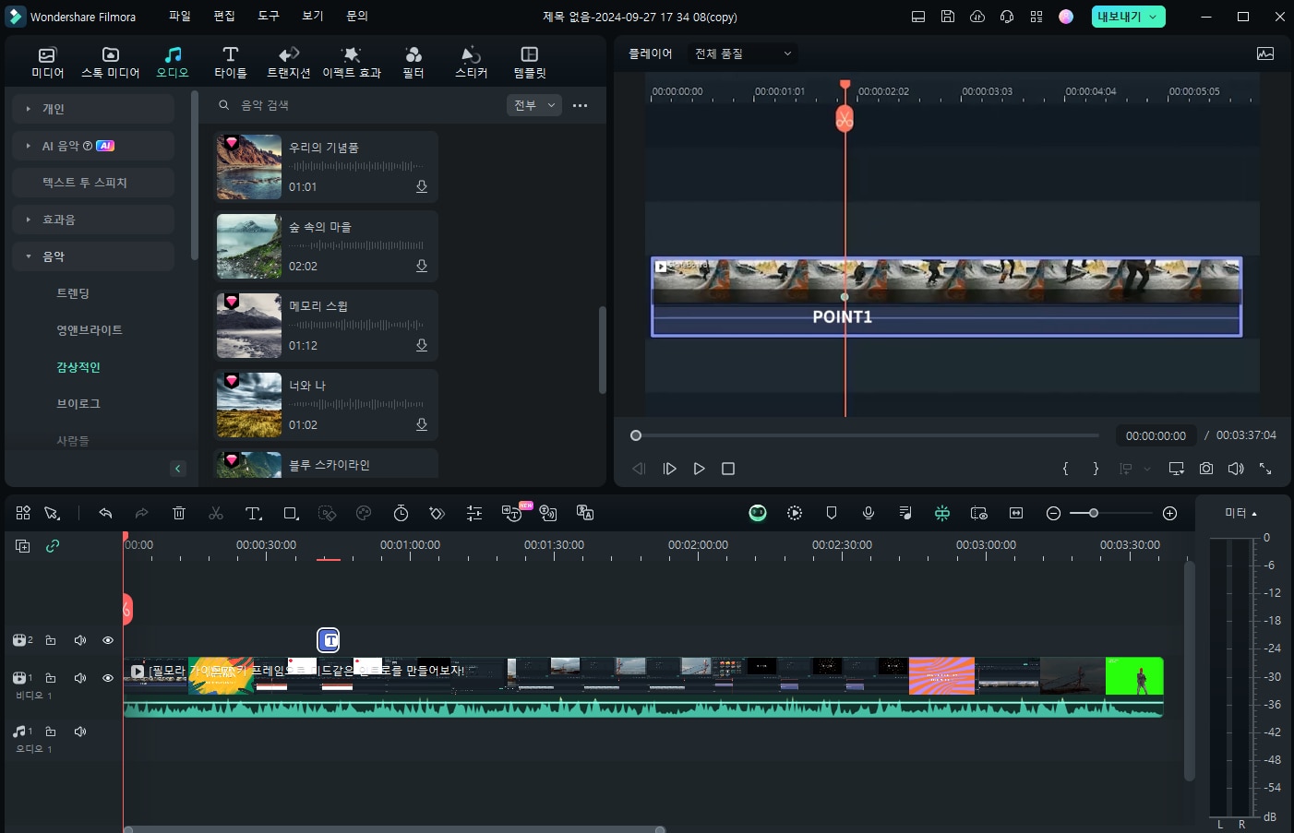Take a snapshot with camera icon
Screen dimensions: 1294x833
(x=1206, y=469)
